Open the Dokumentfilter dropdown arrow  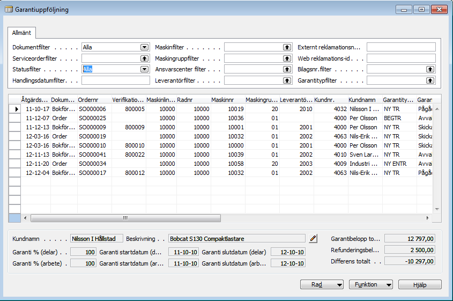[x=144, y=47]
